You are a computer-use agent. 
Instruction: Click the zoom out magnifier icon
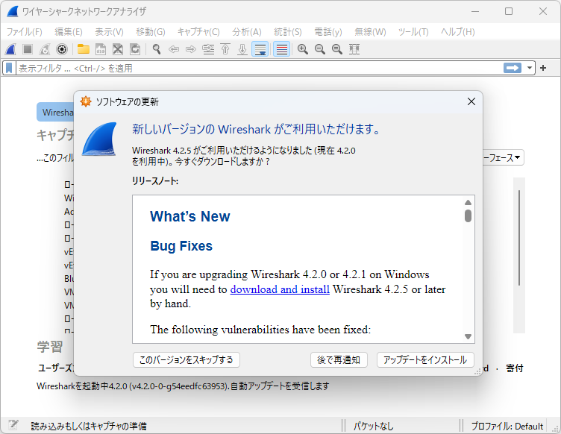tap(320, 49)
